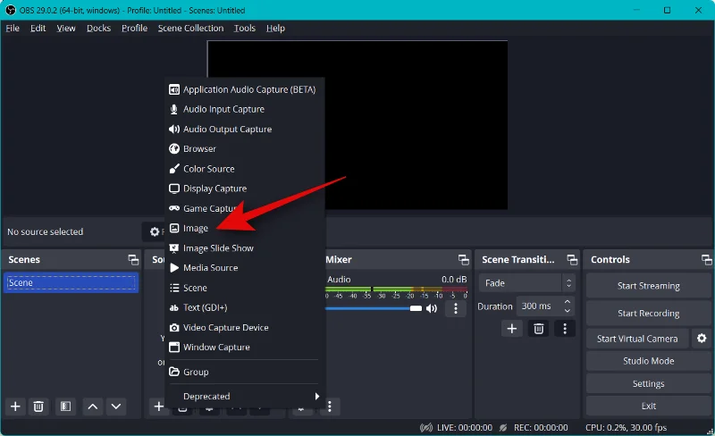The image size is (715, 436).
Task: Enable Studio Mode
Action: click(649, 361)
